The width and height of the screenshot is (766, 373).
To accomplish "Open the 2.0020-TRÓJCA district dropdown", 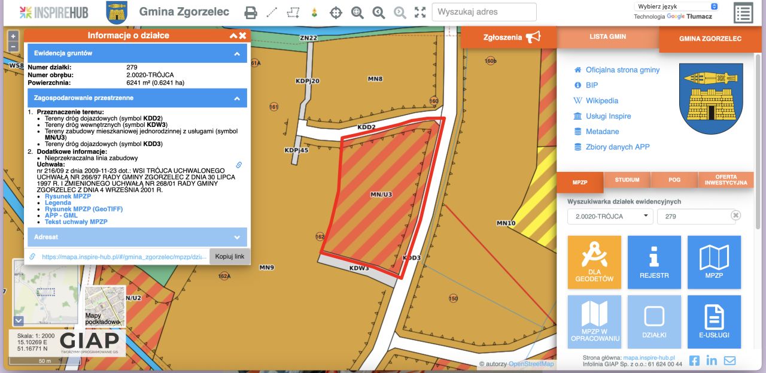I will point(610,216).
